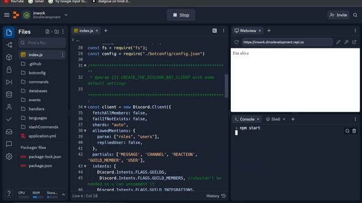This screenshot has height=203, width=362.
Task: Open application.yml file
Action: coord(42,136)
